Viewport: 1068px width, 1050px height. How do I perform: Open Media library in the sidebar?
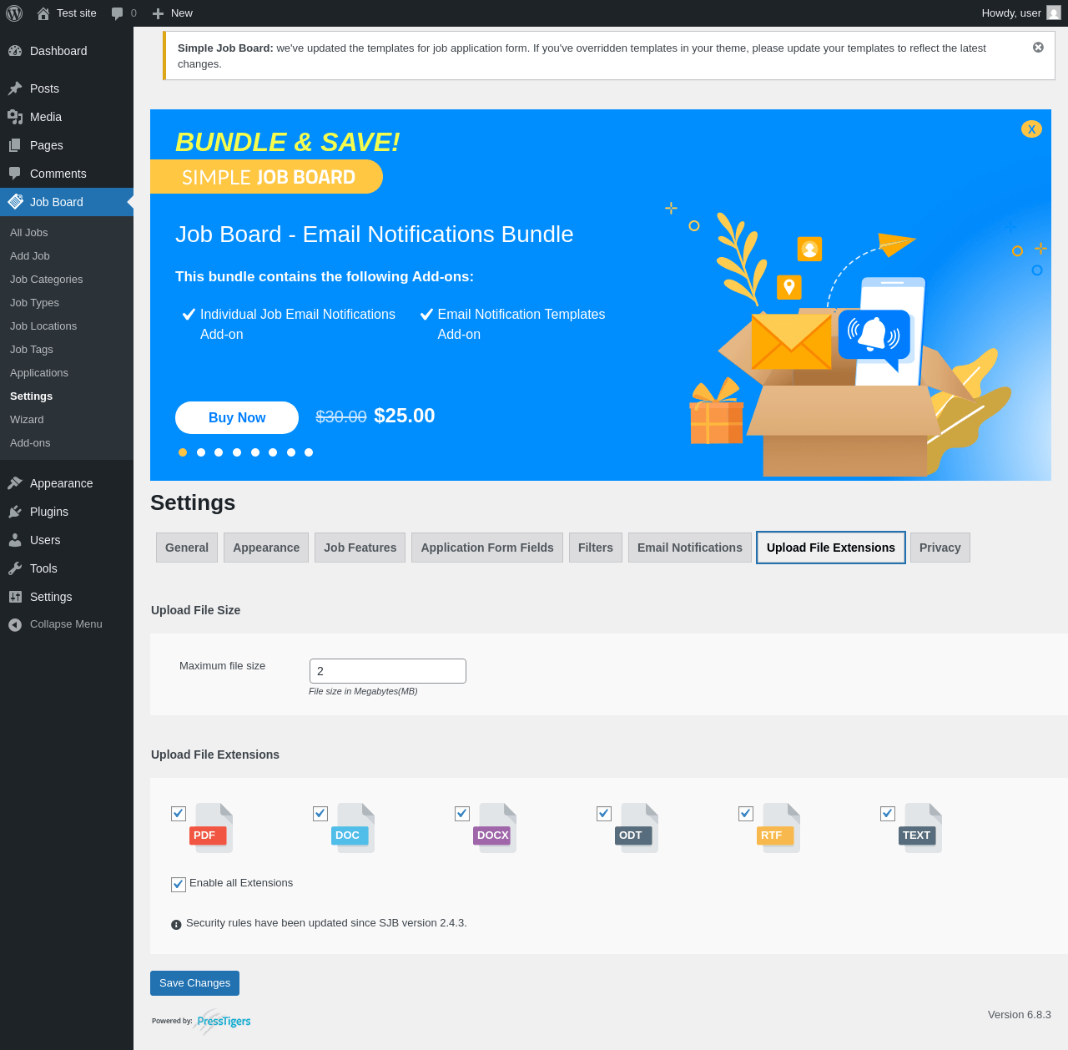67,117
